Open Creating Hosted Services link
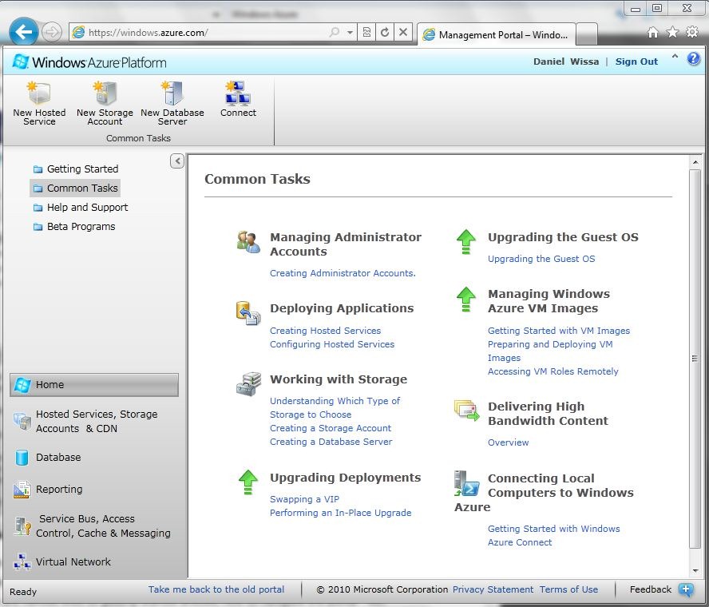This screenshot has width=709, height=607. click(x=325, y=331)
